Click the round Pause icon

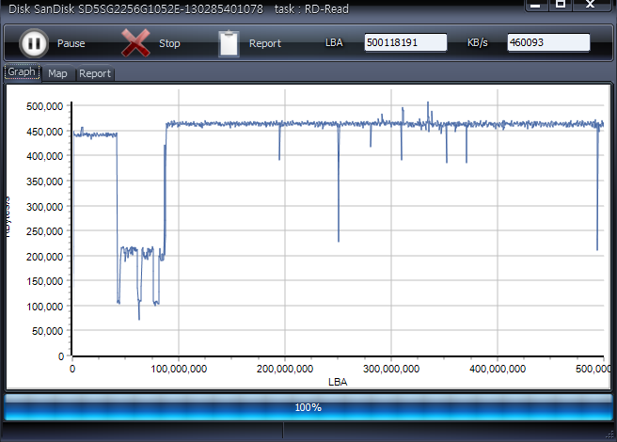[33, 43]
